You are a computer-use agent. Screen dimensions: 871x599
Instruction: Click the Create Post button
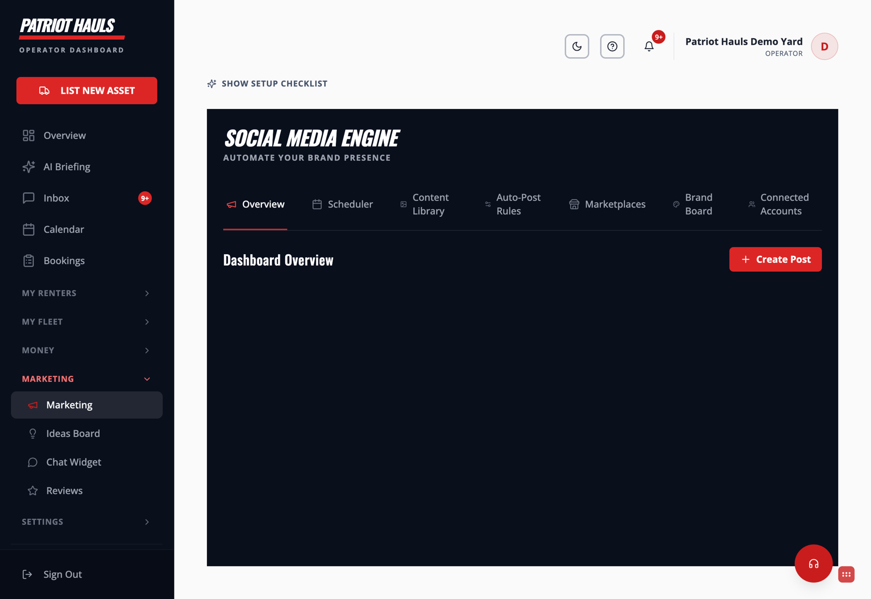point(776,260)
